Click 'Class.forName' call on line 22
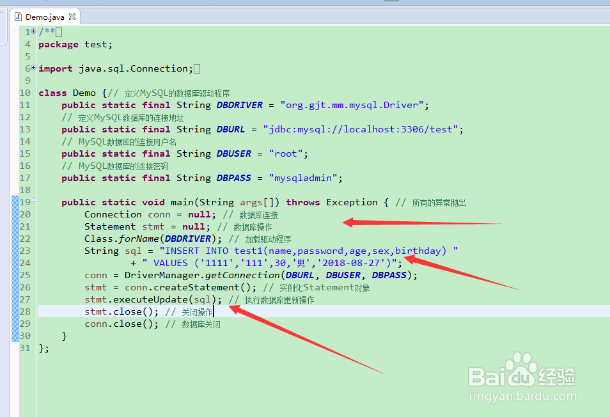Screen dimensions: 610x417 click(121, 239)
